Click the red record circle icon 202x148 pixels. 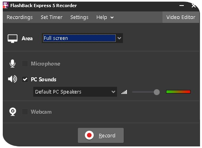(89, 135)
